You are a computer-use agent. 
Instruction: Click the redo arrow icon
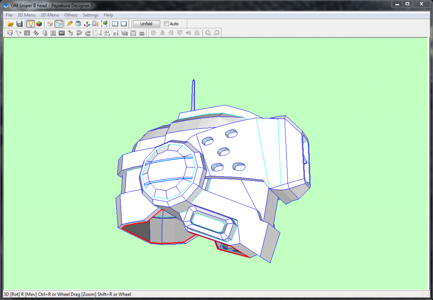(x=88, y=33)
